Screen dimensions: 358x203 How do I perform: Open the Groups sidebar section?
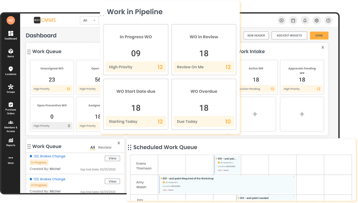point(11,88)
